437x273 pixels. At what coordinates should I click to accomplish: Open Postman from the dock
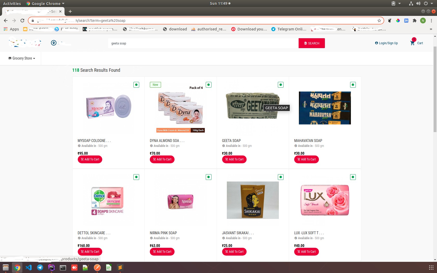coord(97,268)
